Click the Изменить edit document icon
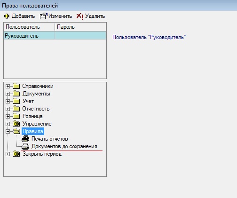This screenshot has height=198, width=237. pyautogui.click(x=43, y=16)
